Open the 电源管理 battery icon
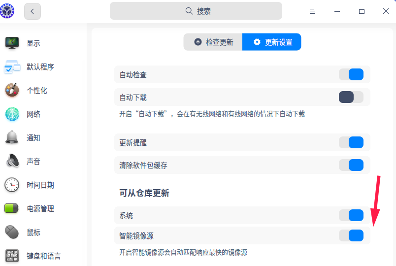 (x=11, y=208)
